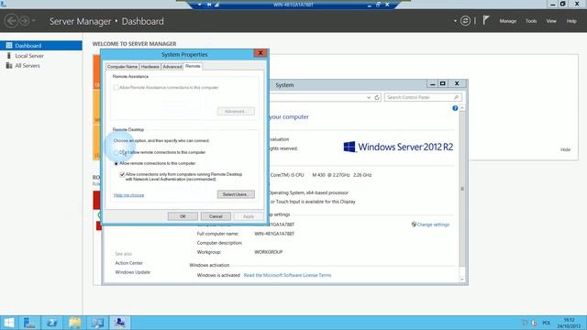Click the Change settings link

(433, 225)
